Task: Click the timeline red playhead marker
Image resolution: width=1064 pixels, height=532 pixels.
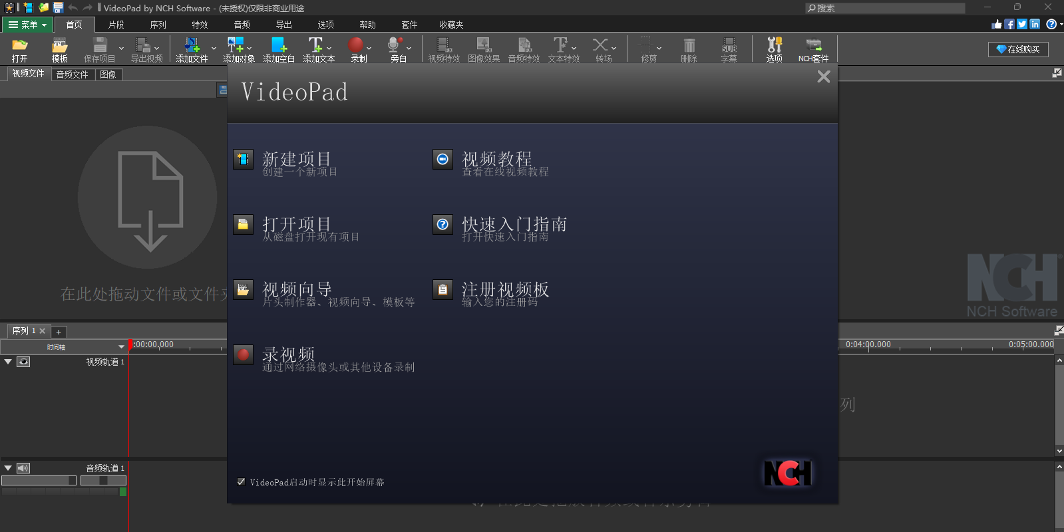Action: click(131, 344)
